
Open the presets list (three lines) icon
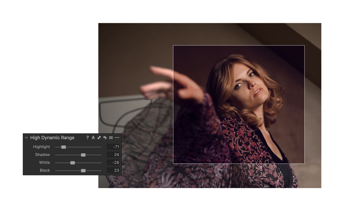pos(111,138)
